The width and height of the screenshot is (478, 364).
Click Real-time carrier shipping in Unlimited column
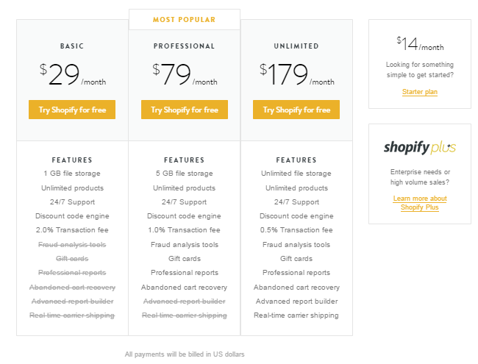[296, 315]
